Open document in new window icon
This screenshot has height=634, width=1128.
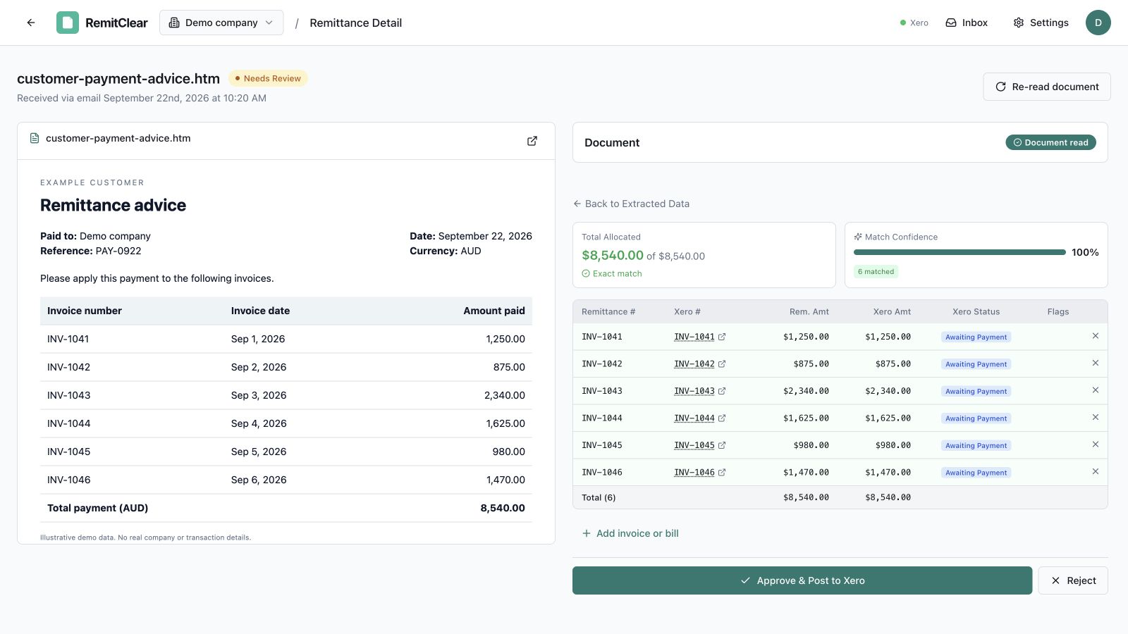pos(532,141)
